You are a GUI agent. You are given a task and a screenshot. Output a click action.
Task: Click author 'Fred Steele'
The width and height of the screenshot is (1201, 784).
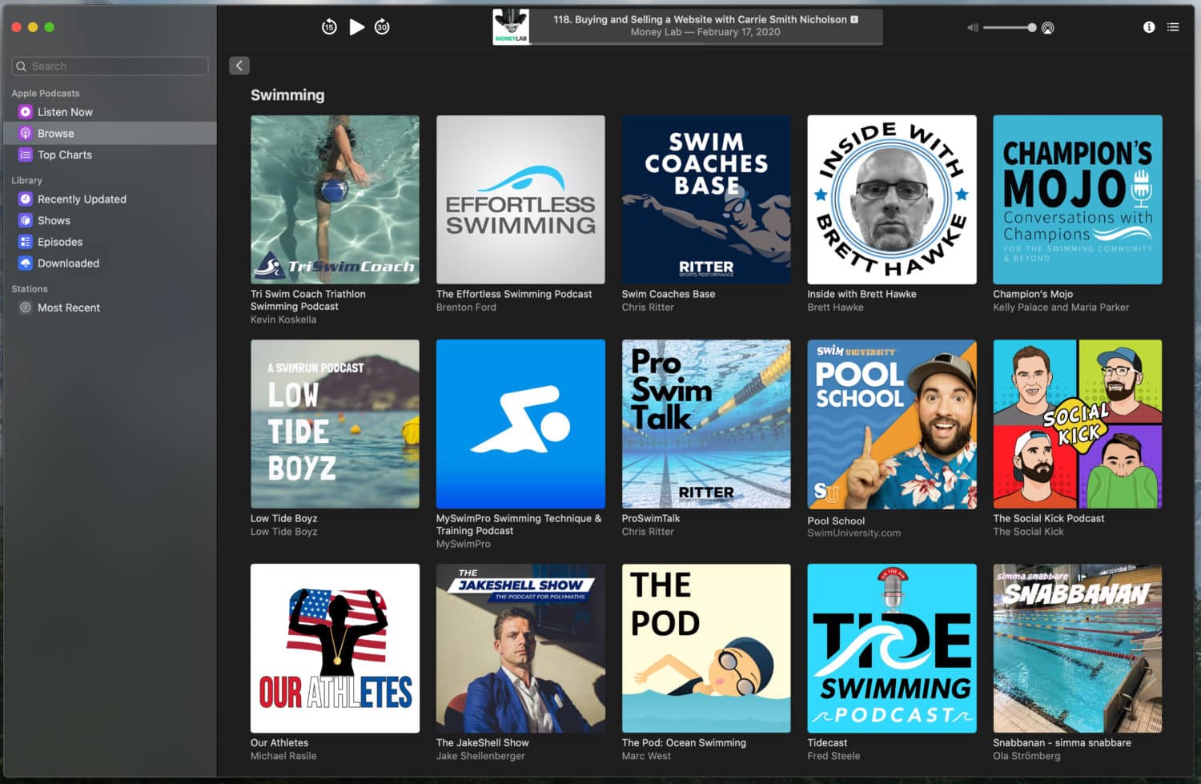833,755
